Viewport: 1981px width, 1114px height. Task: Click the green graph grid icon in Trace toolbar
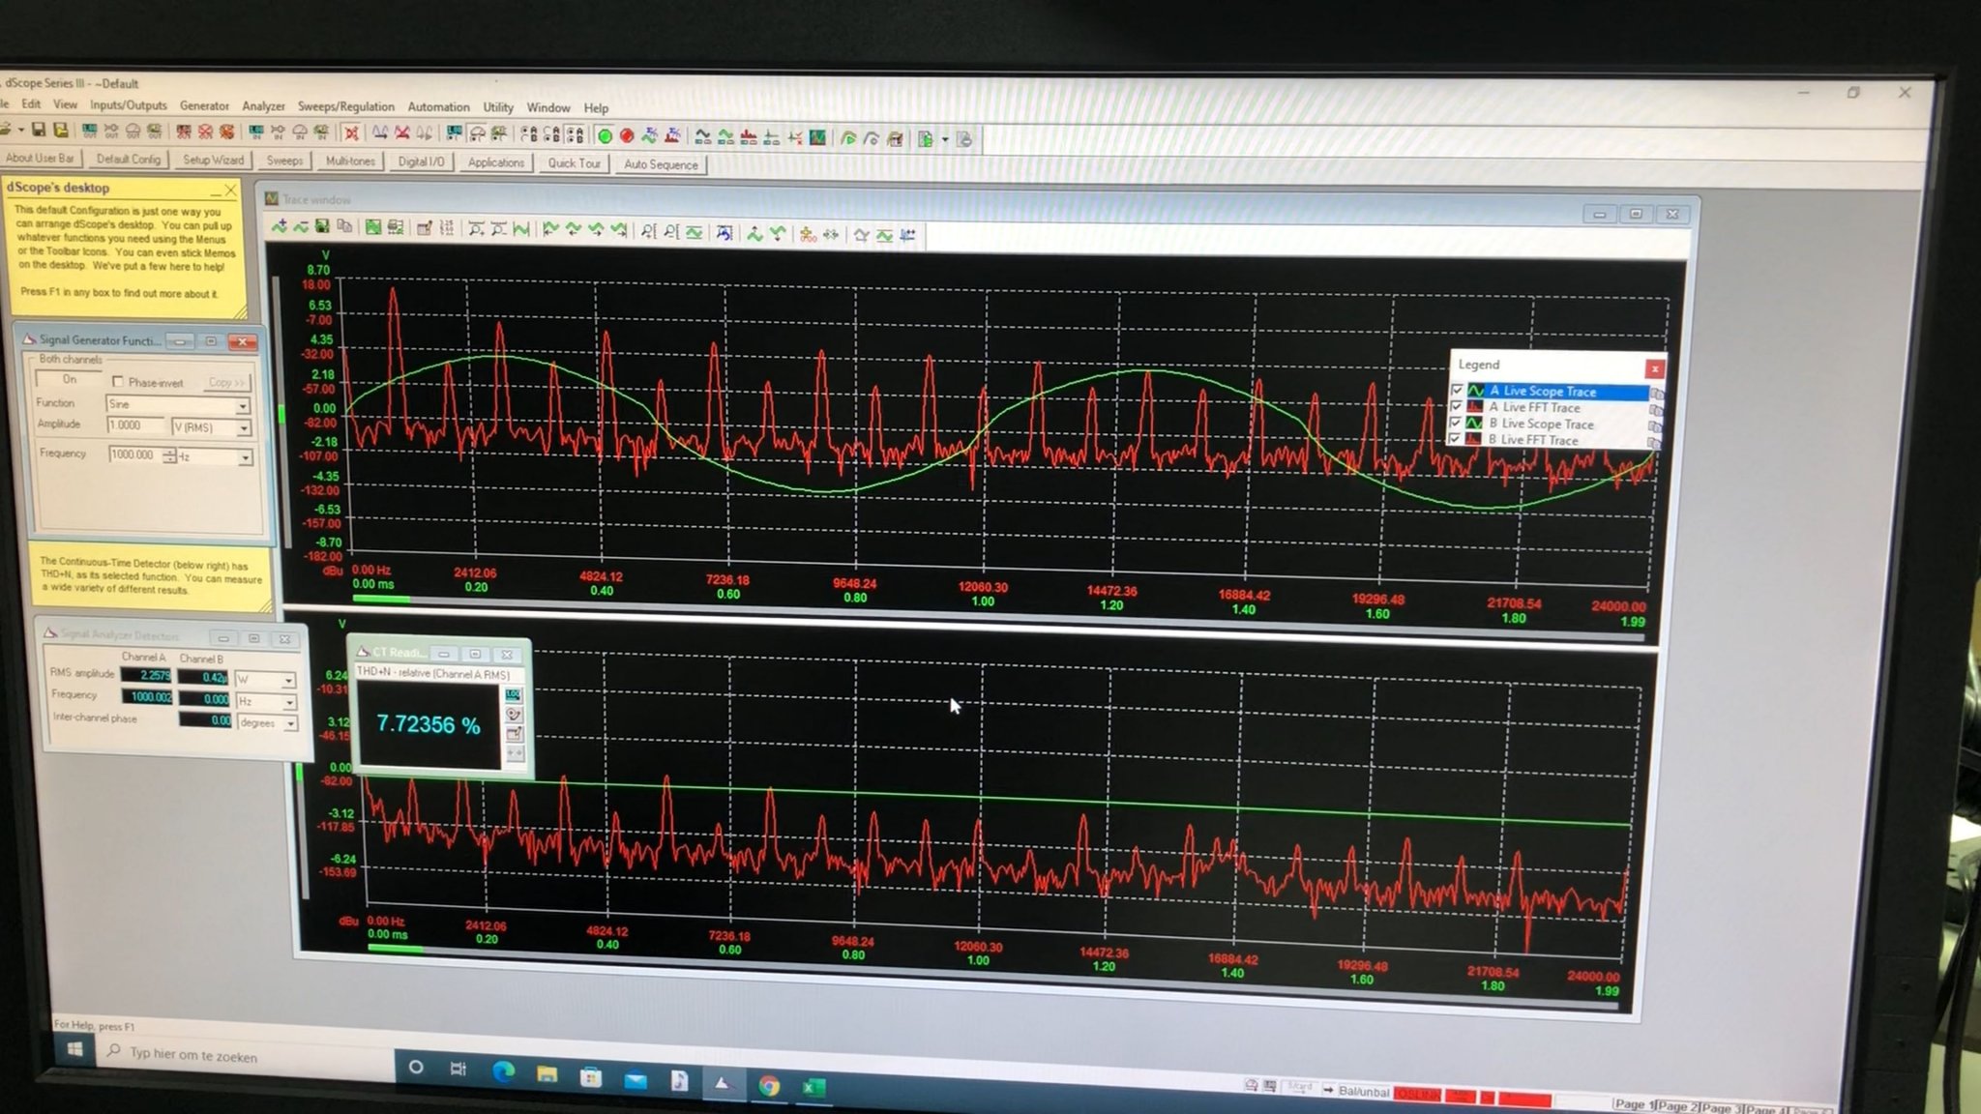point(372,227)
